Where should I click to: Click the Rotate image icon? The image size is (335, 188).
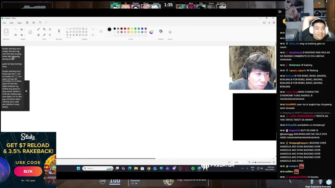[x=21, y=29]
